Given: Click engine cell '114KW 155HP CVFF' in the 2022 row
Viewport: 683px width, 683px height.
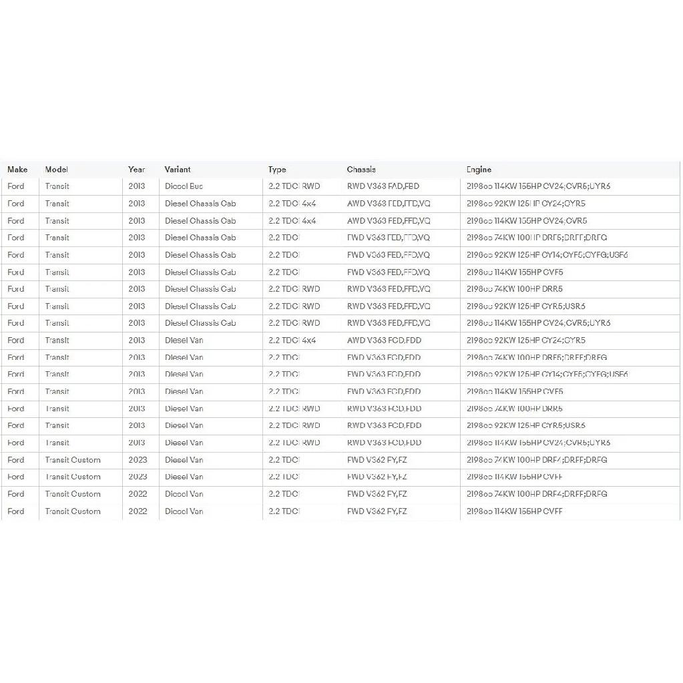Looking at the screenshot, I should (x=515, y=511).
